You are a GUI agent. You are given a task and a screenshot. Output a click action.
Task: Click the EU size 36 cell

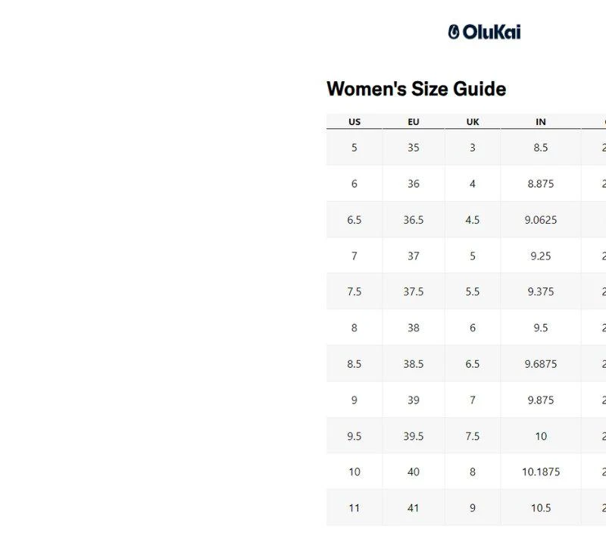click(414, 184)
